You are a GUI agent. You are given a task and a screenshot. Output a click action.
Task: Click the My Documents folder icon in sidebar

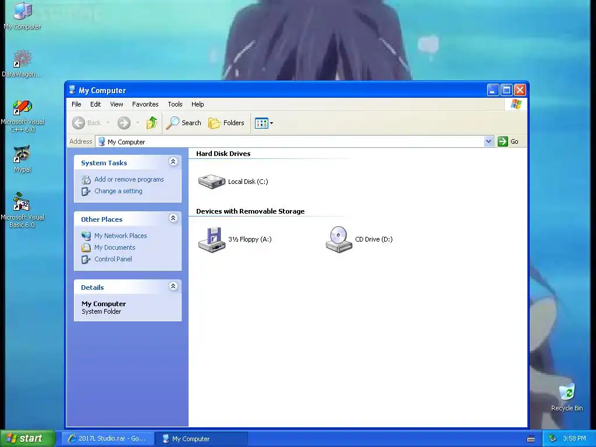coord(86,247)
